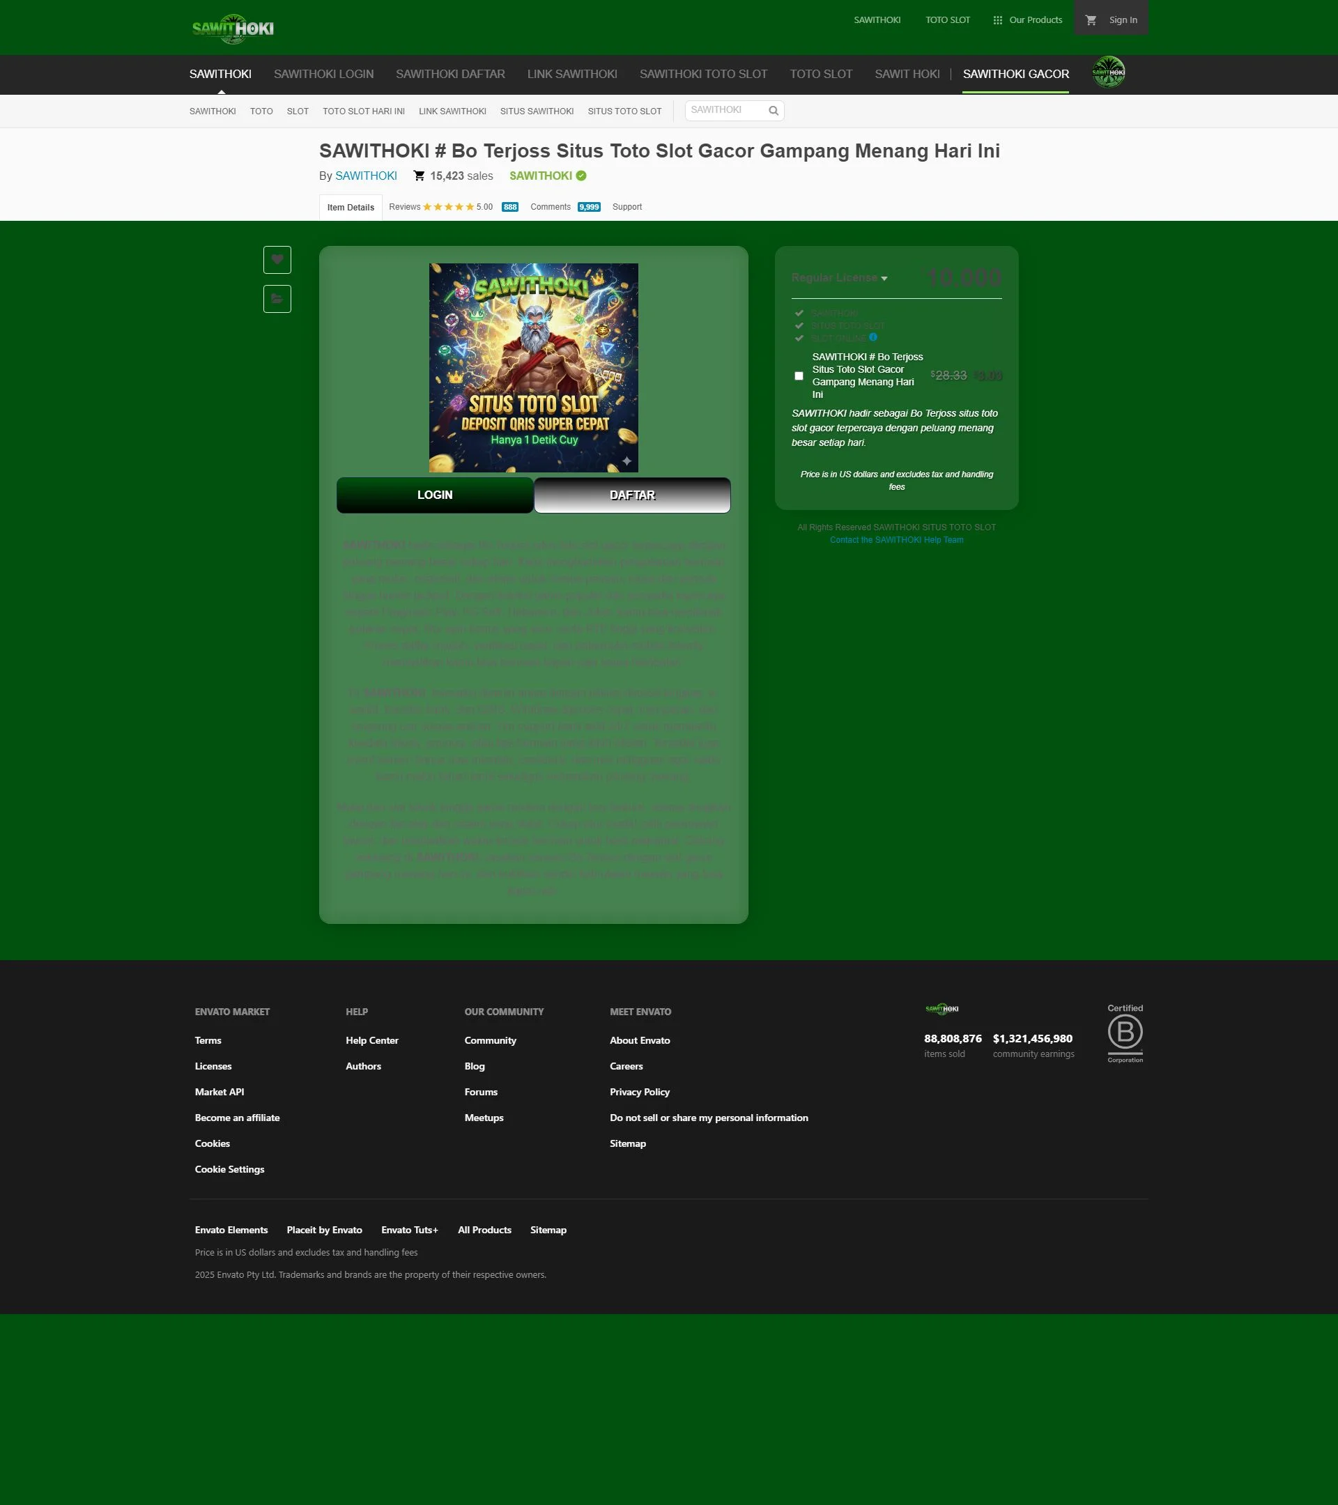Click the add to collection folder icon

[x=277, y=298]
